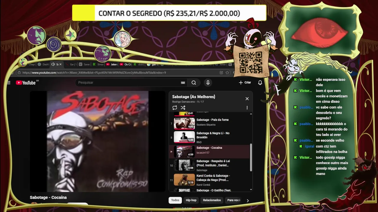
Task: Play Sabotage - Respeito é Lei
Action: click(213, 163)
